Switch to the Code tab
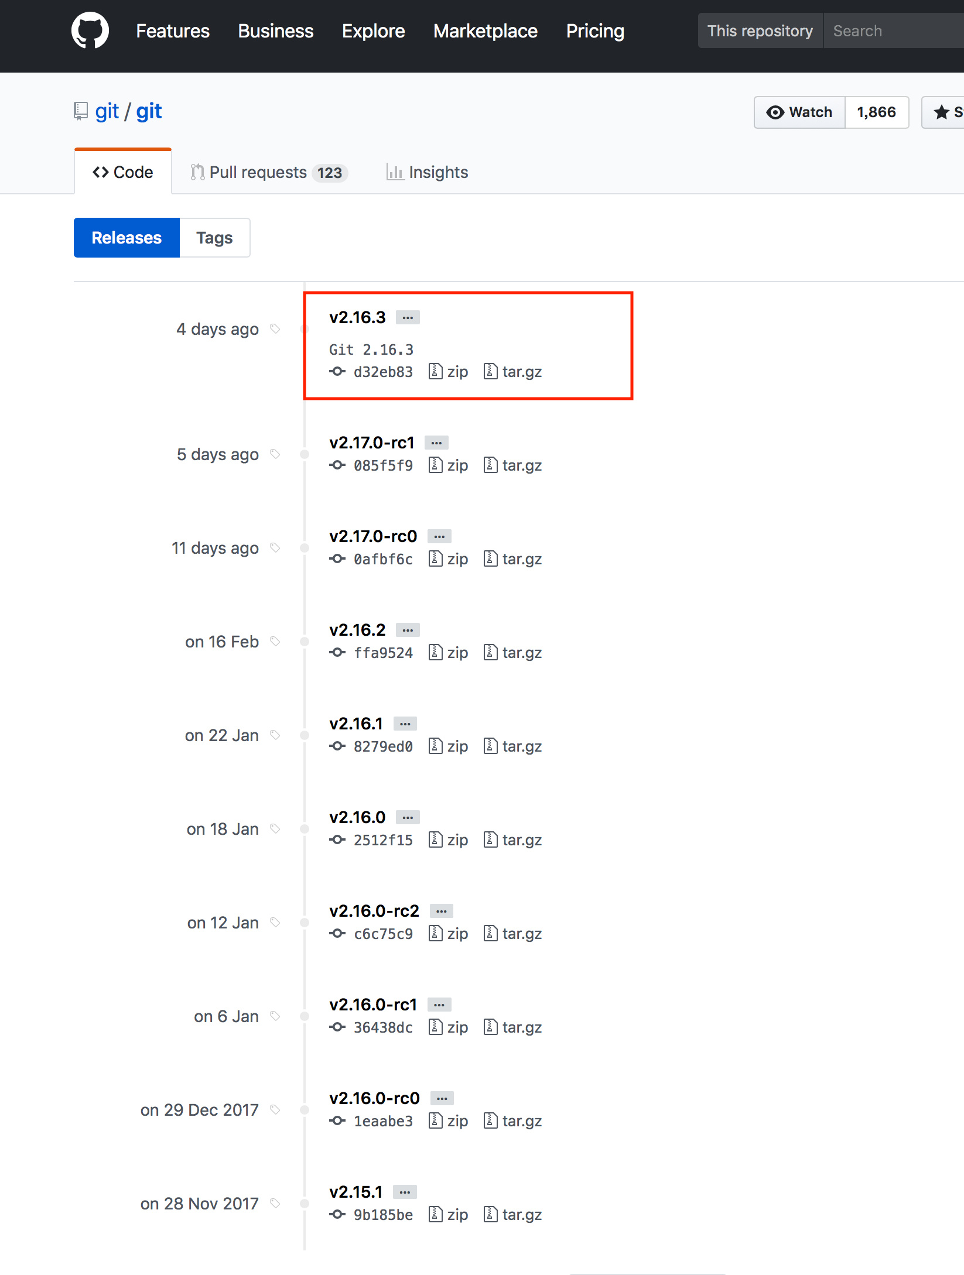This screenshot has width=964, height=1275. pos(123,172)
